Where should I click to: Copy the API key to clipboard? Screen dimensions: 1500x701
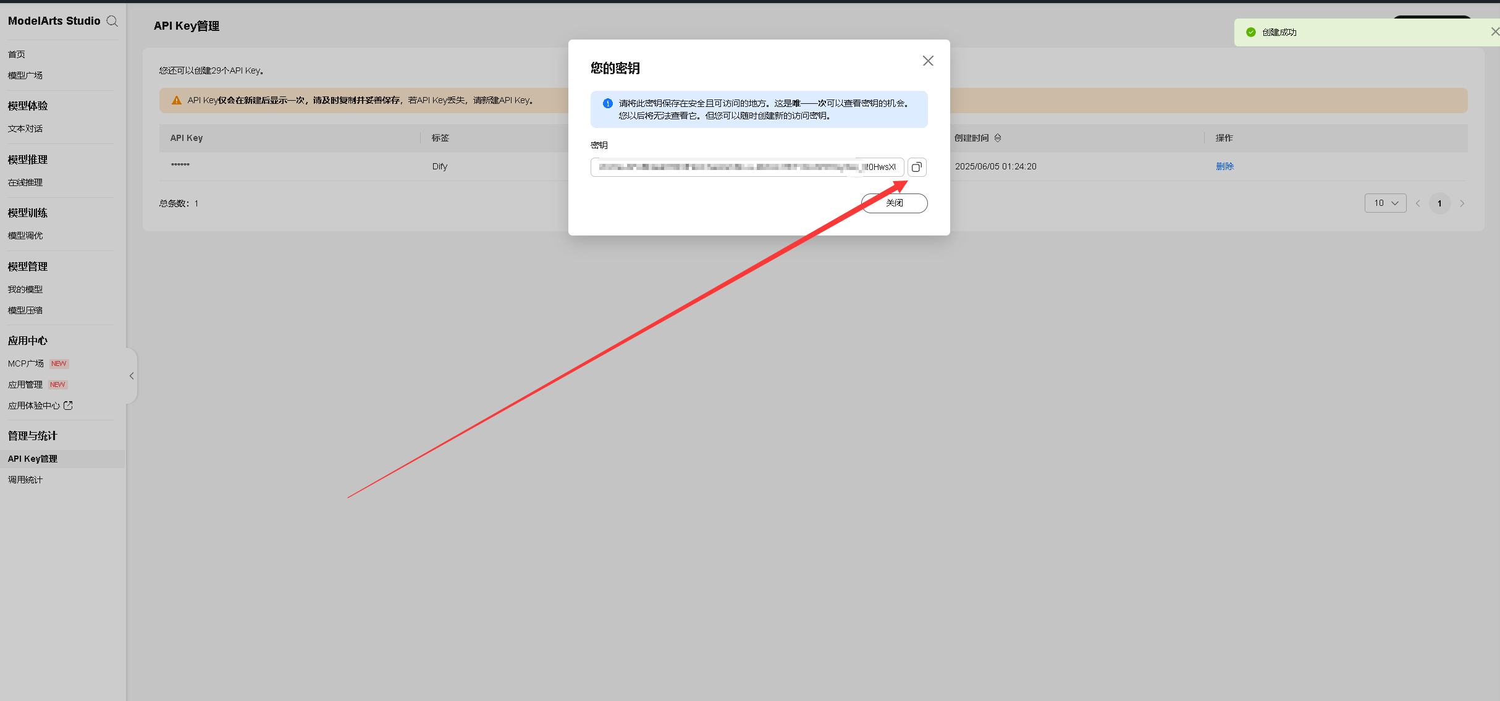click(916, 167)
